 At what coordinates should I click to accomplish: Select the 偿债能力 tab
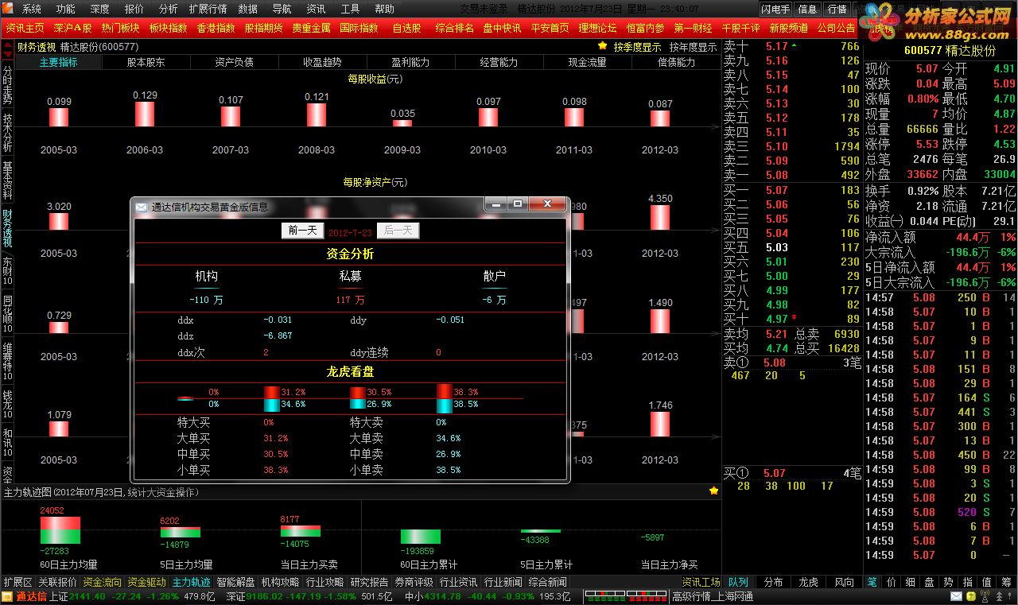[x=676, y=62]
